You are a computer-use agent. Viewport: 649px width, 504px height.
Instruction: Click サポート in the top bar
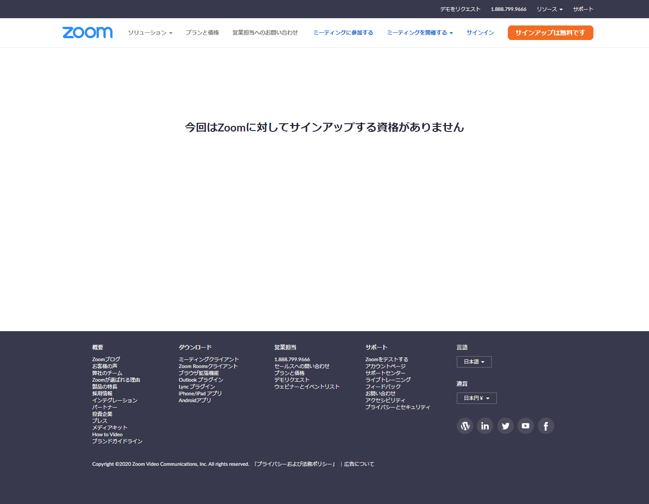pos(583,9)
